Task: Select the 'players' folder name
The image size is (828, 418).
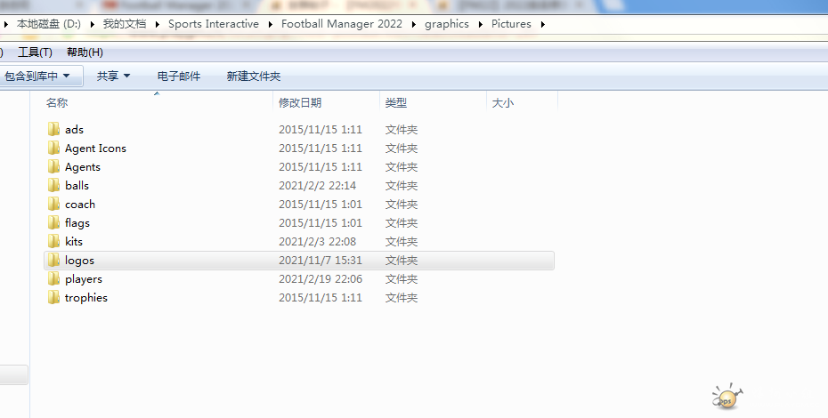Action: (84, 279)
